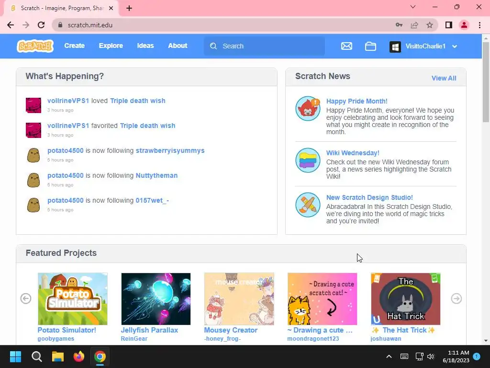Open Windows Start menu

point(15,356)
